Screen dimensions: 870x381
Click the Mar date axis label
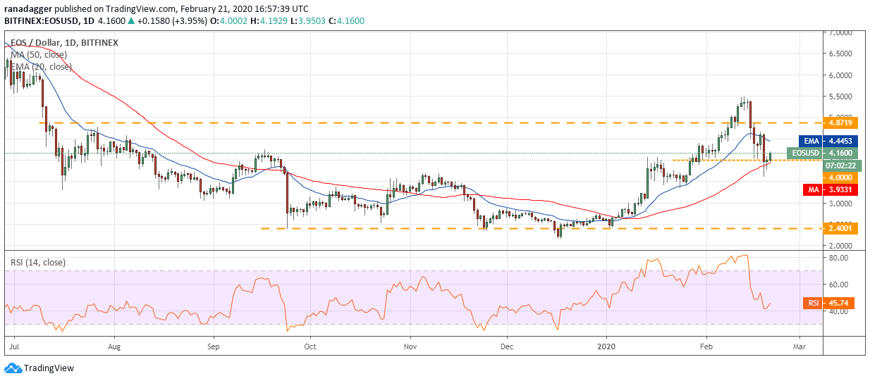[799, 346]
